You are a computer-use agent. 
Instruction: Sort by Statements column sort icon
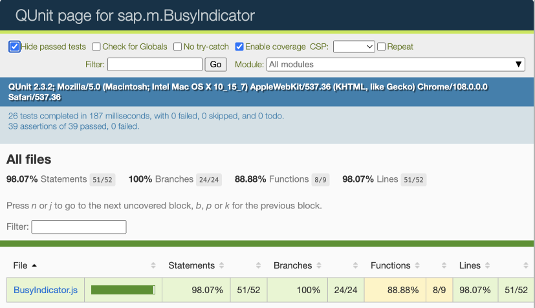click(x=221, y=265)
